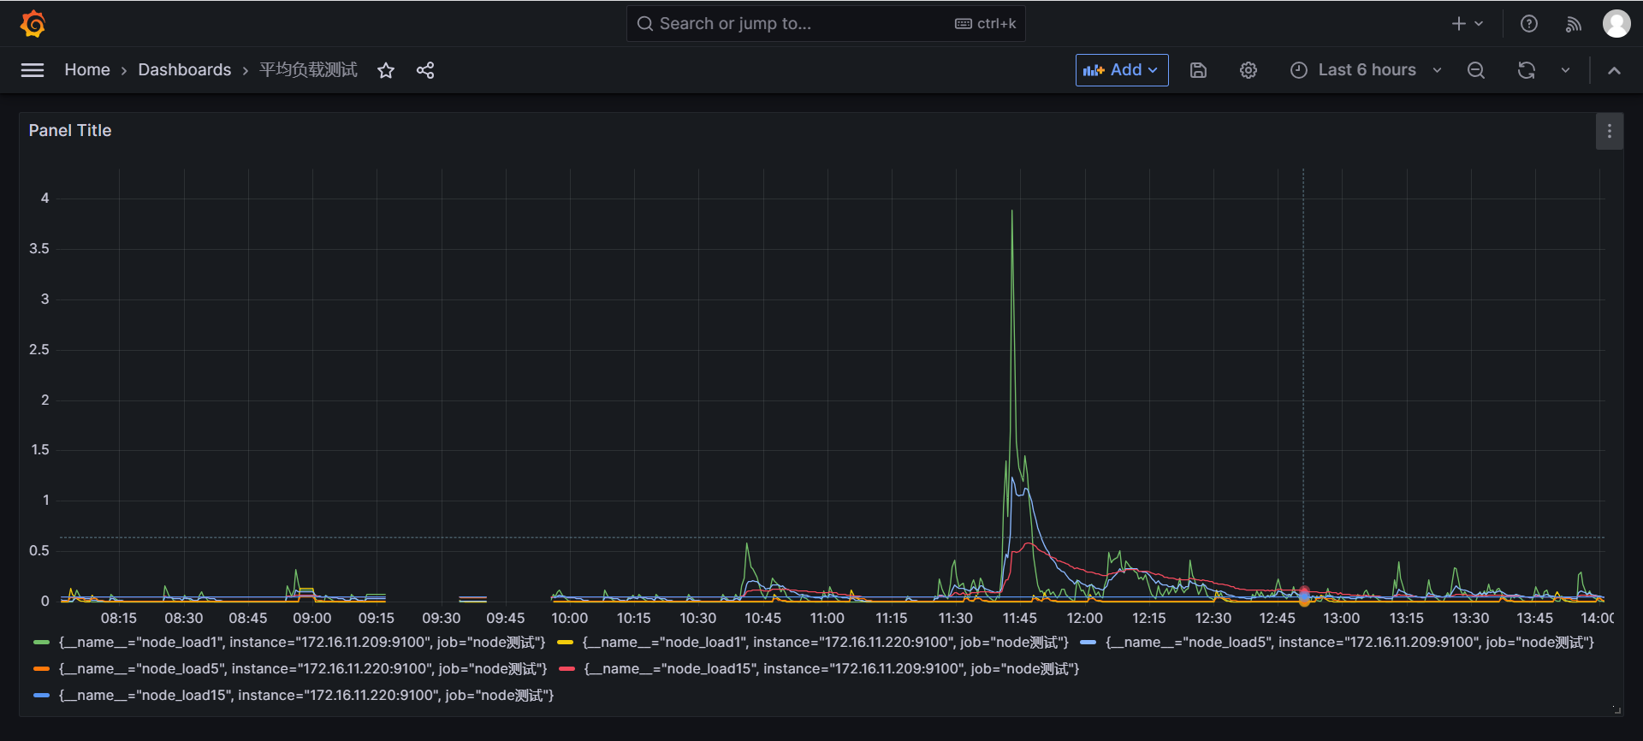
Task: Open the Panel Title three-dot menu
Action: click(1610, 131)
